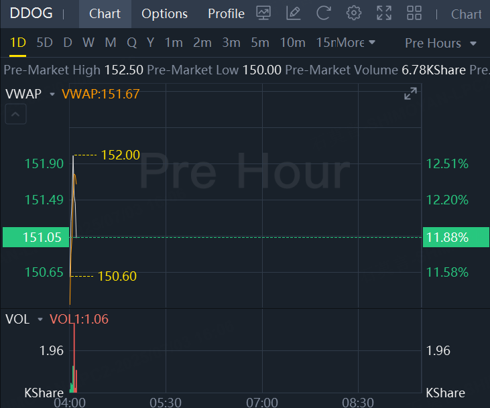Open the VWAP indicator dropdown

(52, 94)
